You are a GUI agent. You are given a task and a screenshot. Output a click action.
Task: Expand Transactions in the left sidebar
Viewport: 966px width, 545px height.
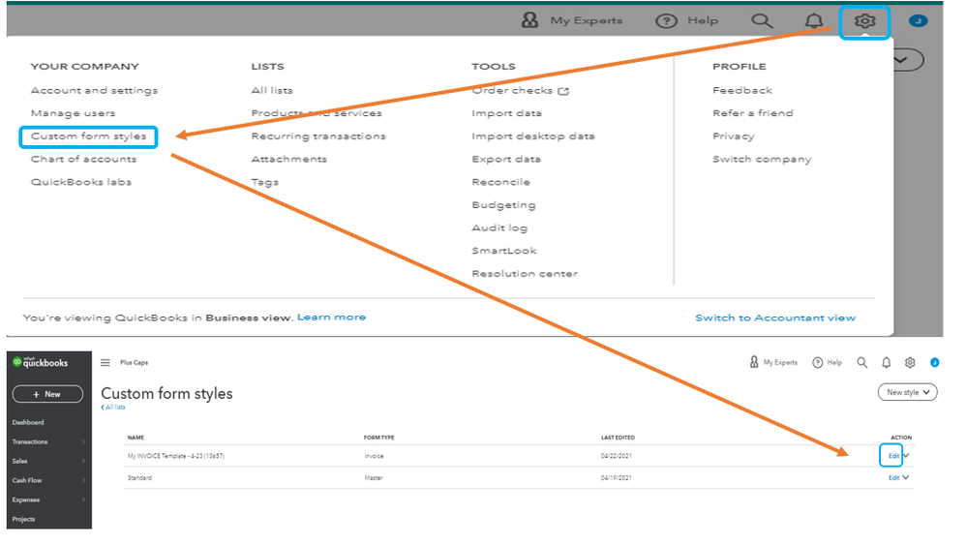[48, 441]
